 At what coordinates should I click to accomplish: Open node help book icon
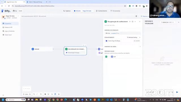pyautogui.click(x=133, y=22)
